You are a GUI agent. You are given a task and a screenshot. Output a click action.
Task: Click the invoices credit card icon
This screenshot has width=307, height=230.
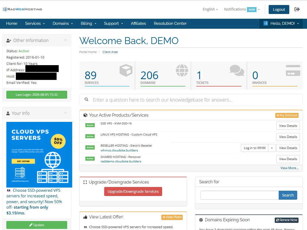click(x=293, y=70)
